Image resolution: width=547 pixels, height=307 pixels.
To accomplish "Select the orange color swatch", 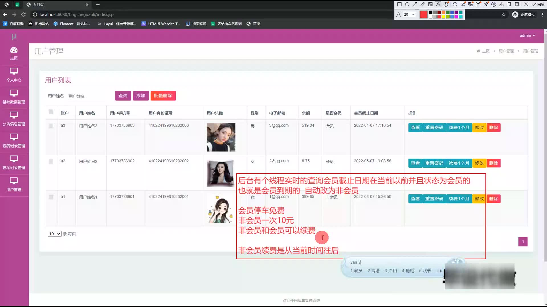I will 443,12.
